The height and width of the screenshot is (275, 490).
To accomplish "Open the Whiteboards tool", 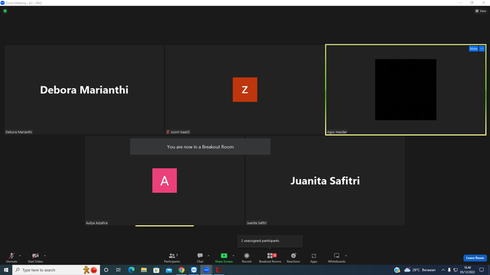I will pos(337,257).
